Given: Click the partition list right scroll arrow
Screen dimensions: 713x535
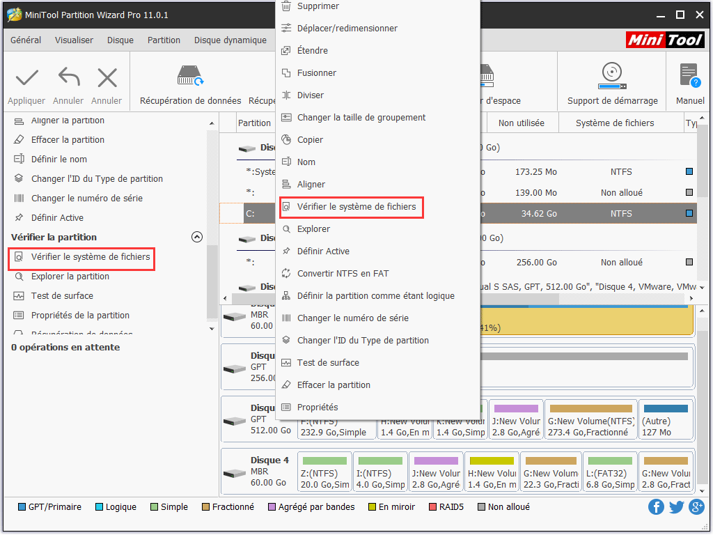Looking at the screenshot, I should click(x=691, y=298).
